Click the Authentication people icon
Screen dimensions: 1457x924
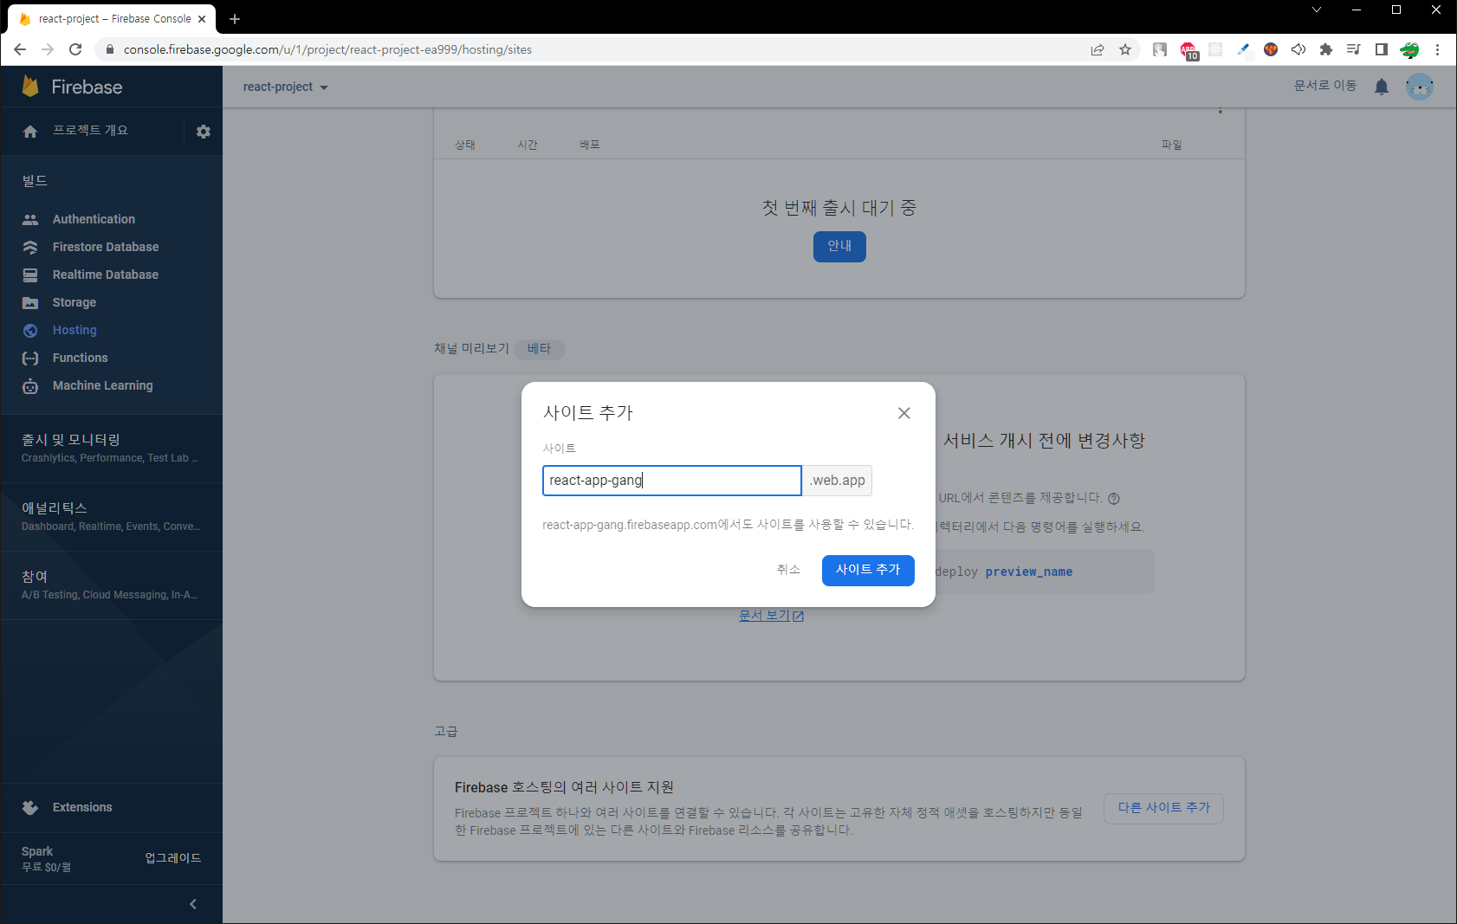[30, 220]
